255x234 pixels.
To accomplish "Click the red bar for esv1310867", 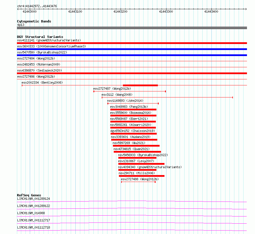I will pos(141,164).
